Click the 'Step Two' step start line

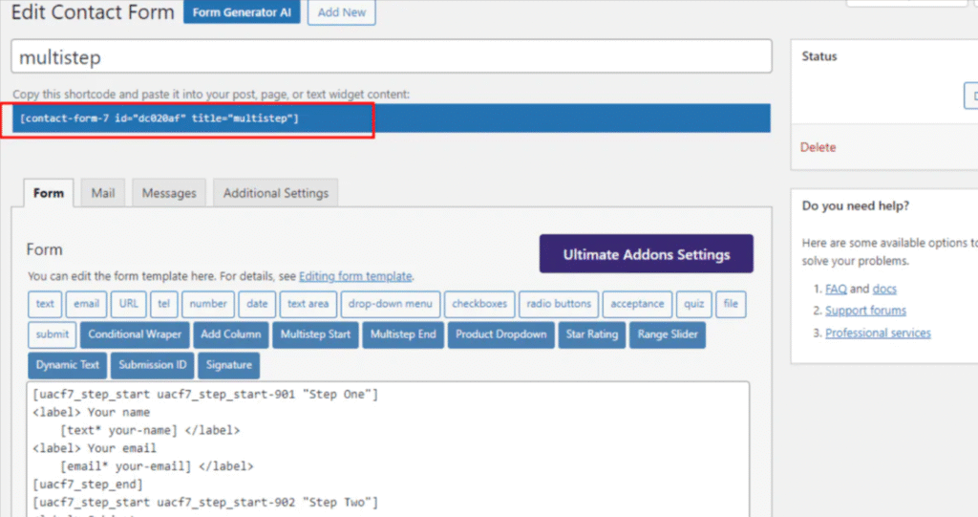click(205, 503)
